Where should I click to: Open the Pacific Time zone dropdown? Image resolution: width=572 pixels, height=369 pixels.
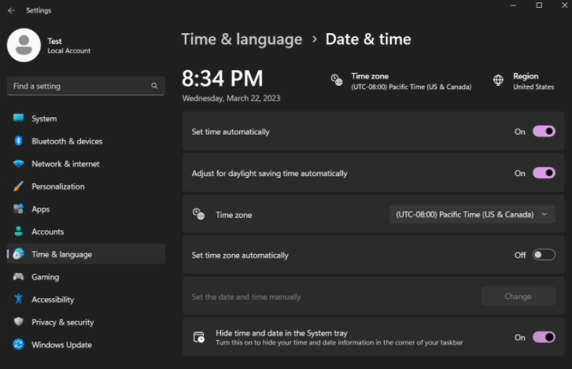[472, 215]
